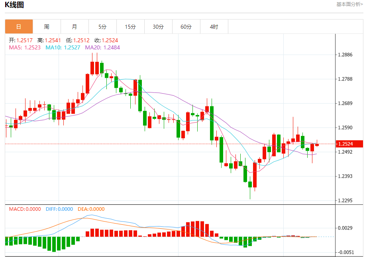Click the MA10: 1.2527 legend value
367x257 pixels.
click(x=63, y=47)
